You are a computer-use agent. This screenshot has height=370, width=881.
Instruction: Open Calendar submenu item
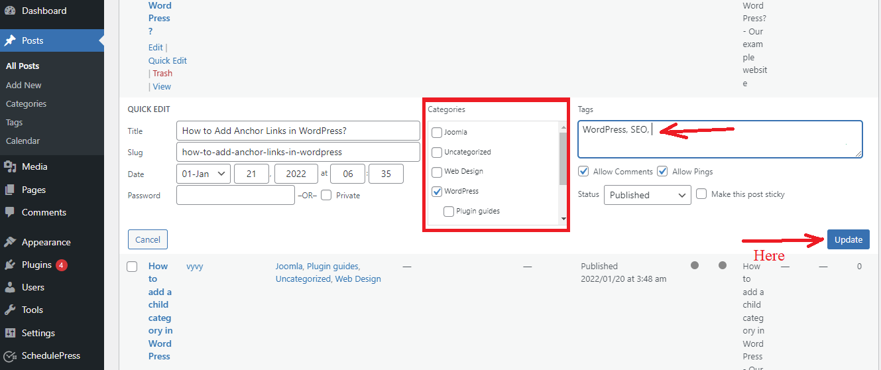pos(23,141)
